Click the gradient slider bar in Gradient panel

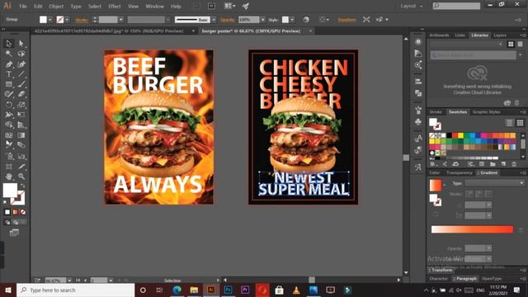point(472,229)
